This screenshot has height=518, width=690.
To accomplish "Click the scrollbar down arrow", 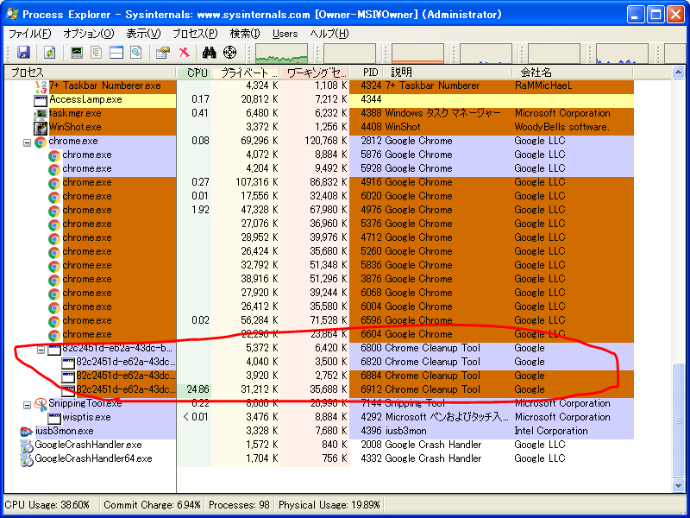I will (678, 486).
